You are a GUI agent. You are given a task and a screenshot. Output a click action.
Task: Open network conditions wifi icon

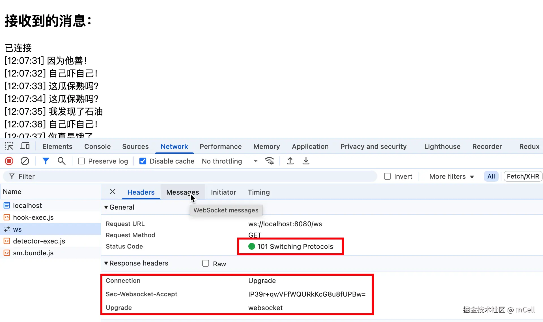point(269,161)
